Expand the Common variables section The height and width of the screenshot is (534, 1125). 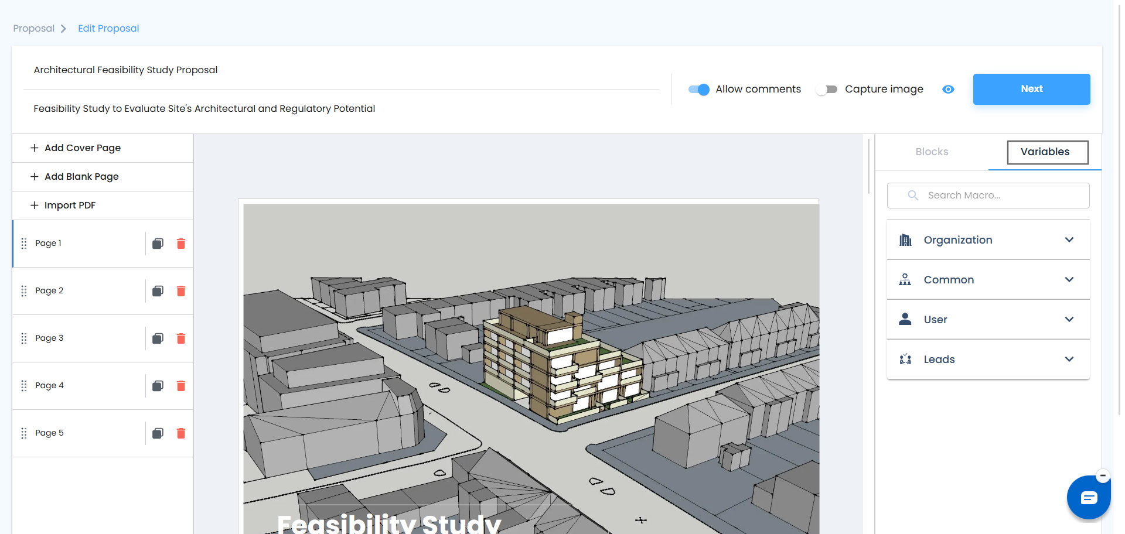click(988, 280)
